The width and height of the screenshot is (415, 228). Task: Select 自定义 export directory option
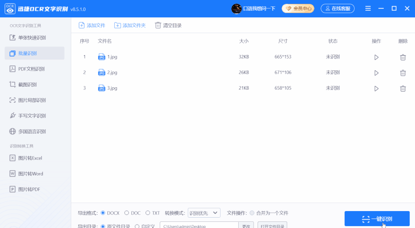coord(145,226)
